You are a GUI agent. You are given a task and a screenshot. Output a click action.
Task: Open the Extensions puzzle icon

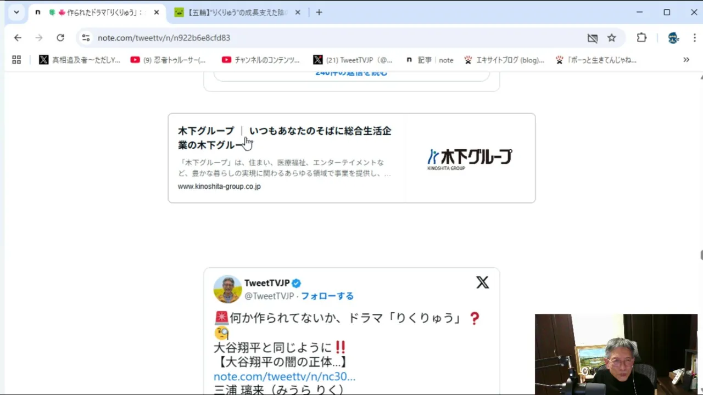coord(641,38)
